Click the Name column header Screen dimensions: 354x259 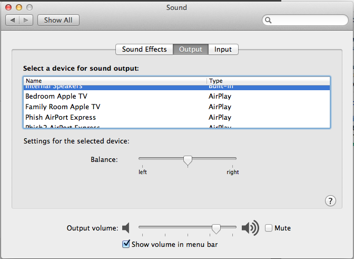coord(115,81)
